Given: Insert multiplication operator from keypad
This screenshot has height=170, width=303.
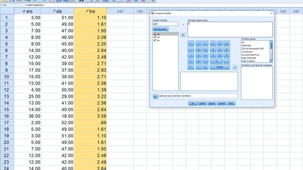Looking at the screenshot, I should [191, 55].
